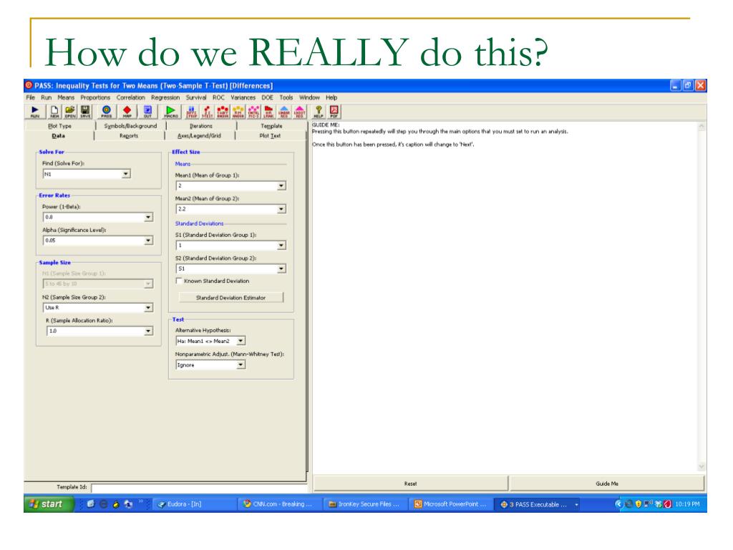Click the pink multiple comparisons icon
The width and height of the screenshot is (733, 550).
253,112
